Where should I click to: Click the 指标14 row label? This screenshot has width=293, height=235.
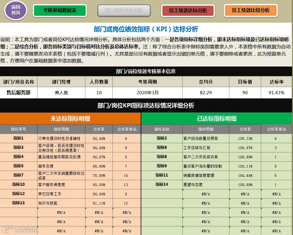[162, 185]
